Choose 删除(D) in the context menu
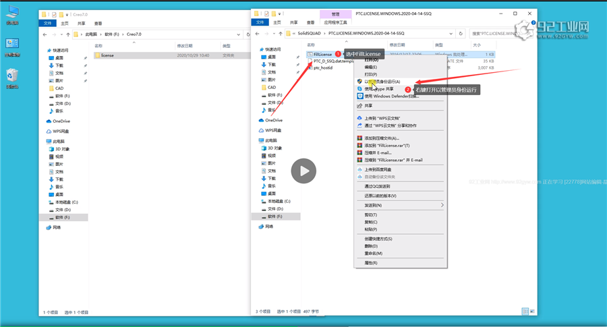This screenshot has height=327, width=607. [x=371, y=246]
